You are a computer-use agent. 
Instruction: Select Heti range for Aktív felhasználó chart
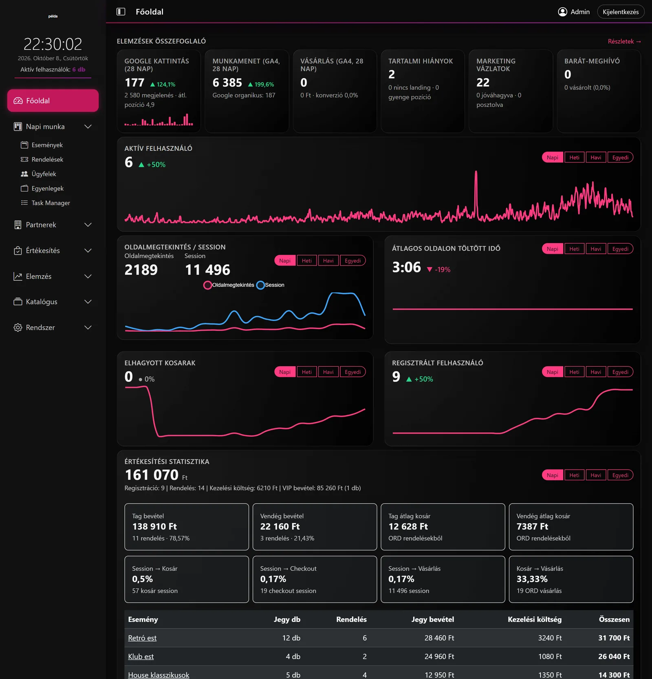(x=574, y=158)
